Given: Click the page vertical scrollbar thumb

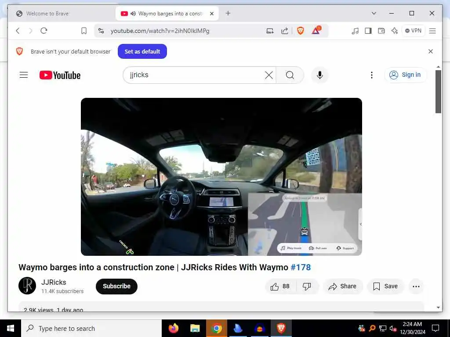Looking at the screenshot, I should [438, 91].
